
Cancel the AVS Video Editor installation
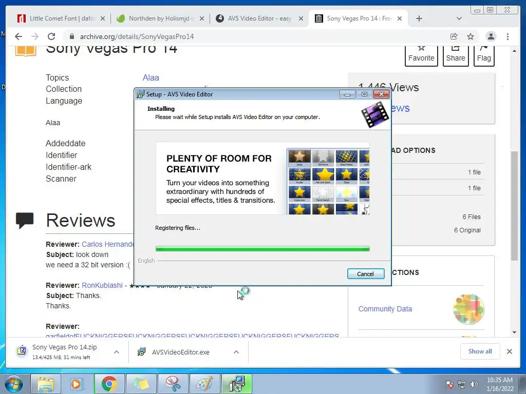click(x=366, y=274)
